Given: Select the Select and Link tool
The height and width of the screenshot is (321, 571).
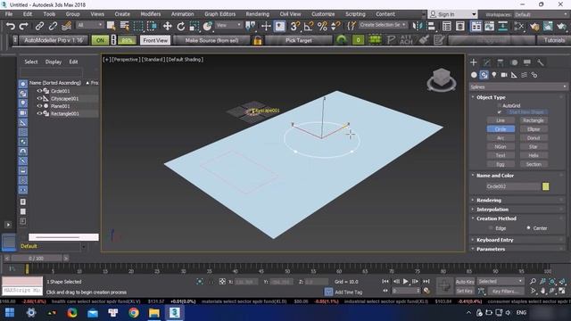Looking at the screenshot, I should point(39,26).
